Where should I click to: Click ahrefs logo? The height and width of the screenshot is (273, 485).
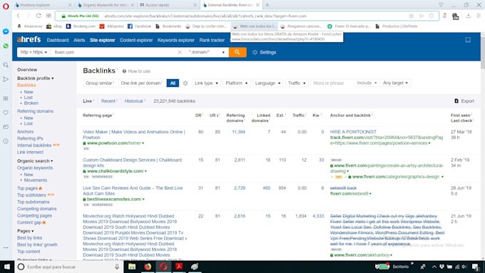click(29, 40)
